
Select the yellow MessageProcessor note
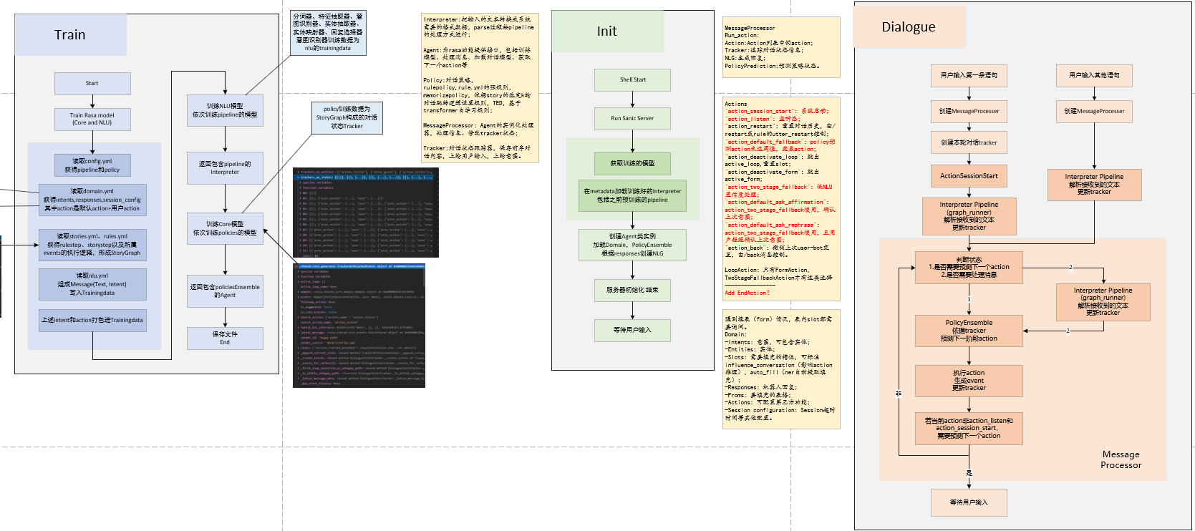tap(781, 47)
